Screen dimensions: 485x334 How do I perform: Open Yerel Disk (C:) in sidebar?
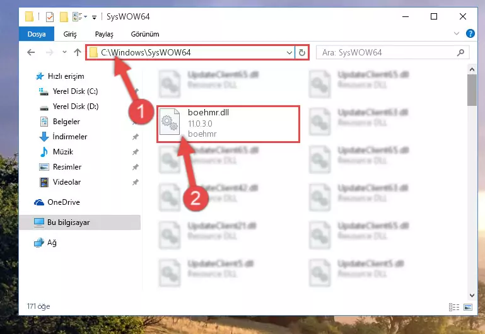click(x=75, y=91)
